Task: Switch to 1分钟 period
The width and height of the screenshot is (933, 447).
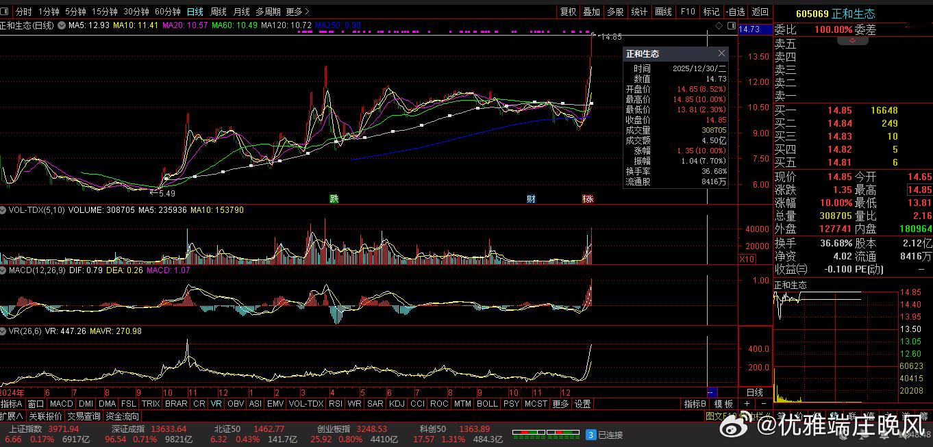Action: coord(49,12)
